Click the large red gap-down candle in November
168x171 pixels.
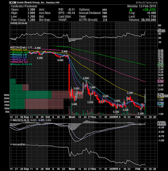pyautogui.click(x=69, y=78)
